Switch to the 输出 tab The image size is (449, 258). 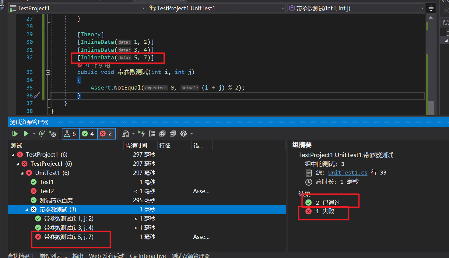[x=78, y=255]
